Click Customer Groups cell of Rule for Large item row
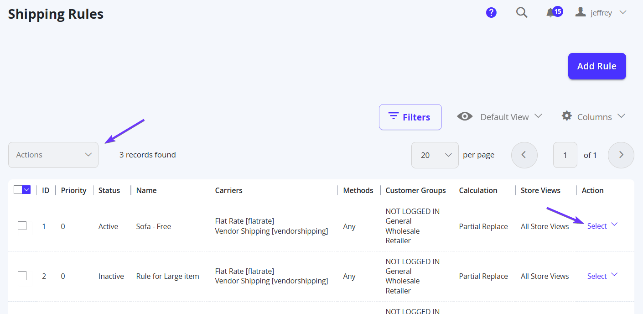This screenshot has width=643, height=314. coord(413,276)
